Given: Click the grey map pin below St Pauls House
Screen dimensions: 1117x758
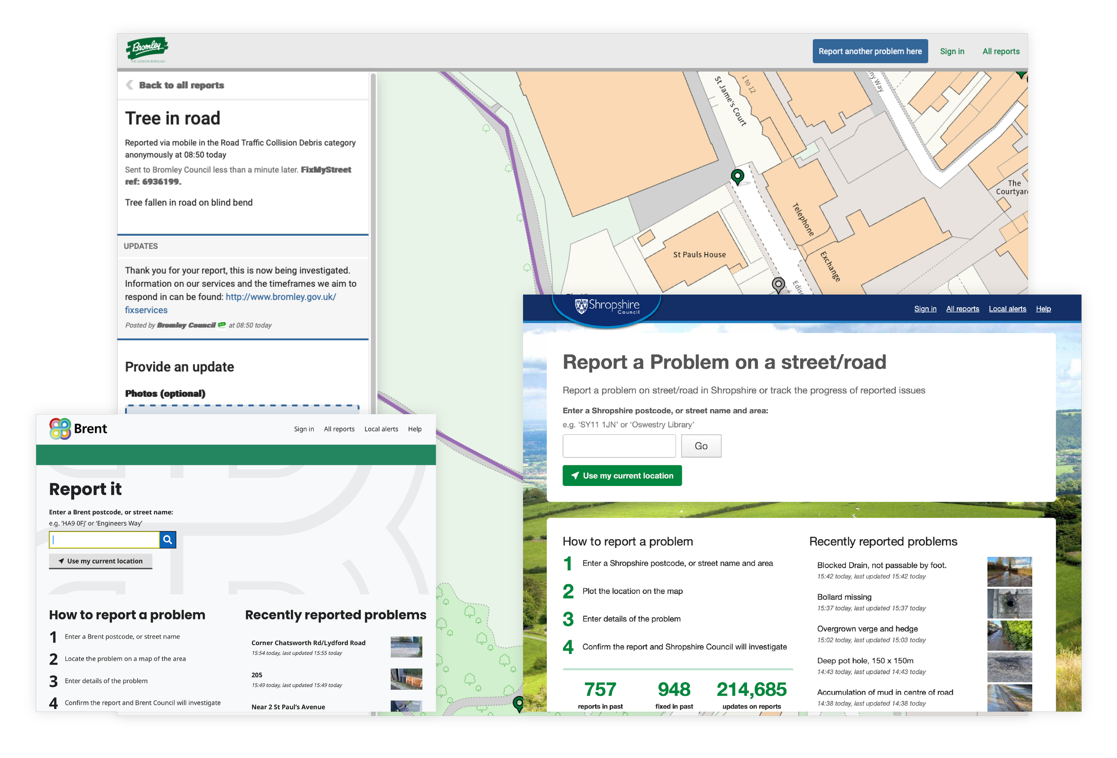Looking at the screenshot, I should point(778,284).
